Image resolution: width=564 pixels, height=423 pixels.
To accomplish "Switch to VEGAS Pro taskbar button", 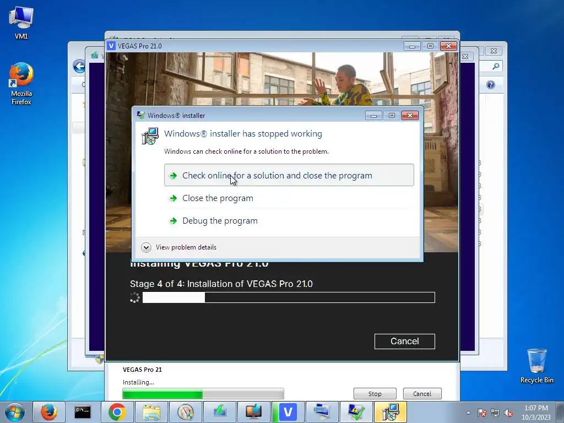I will (x=288, y=412).
